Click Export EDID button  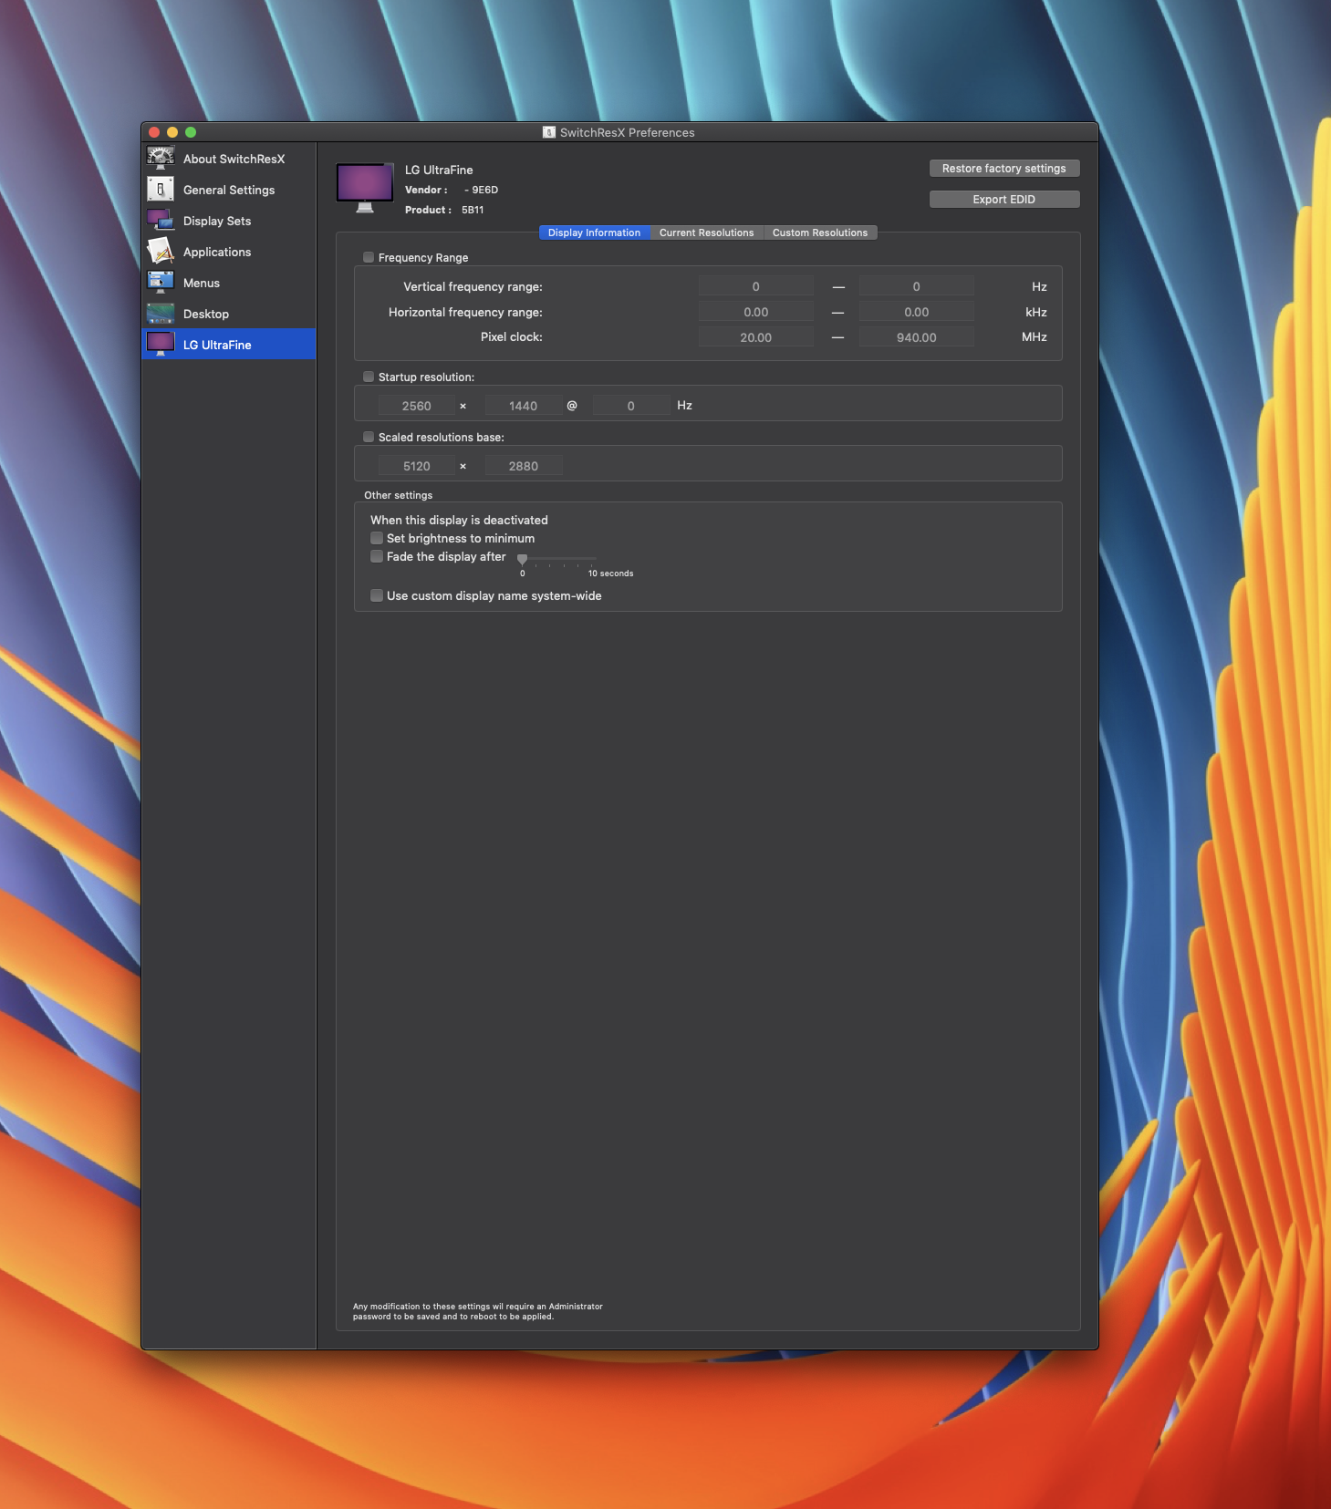click(1003, 200)
